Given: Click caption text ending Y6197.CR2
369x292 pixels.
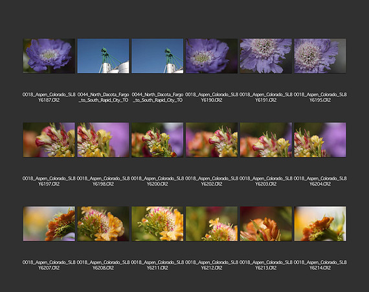Looking at the screenshot, I should click(x=49, y=181).
